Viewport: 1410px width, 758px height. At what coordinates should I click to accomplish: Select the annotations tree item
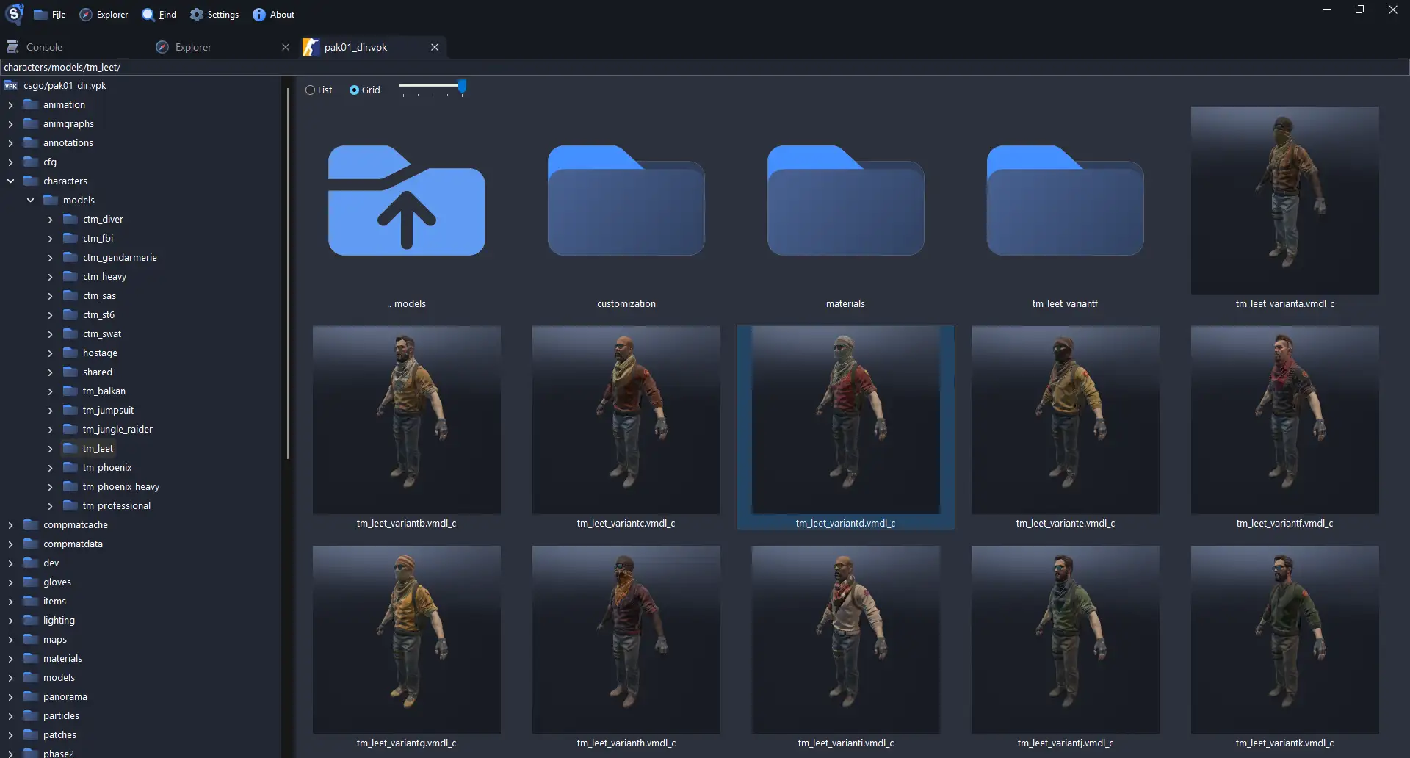point(68,142)
